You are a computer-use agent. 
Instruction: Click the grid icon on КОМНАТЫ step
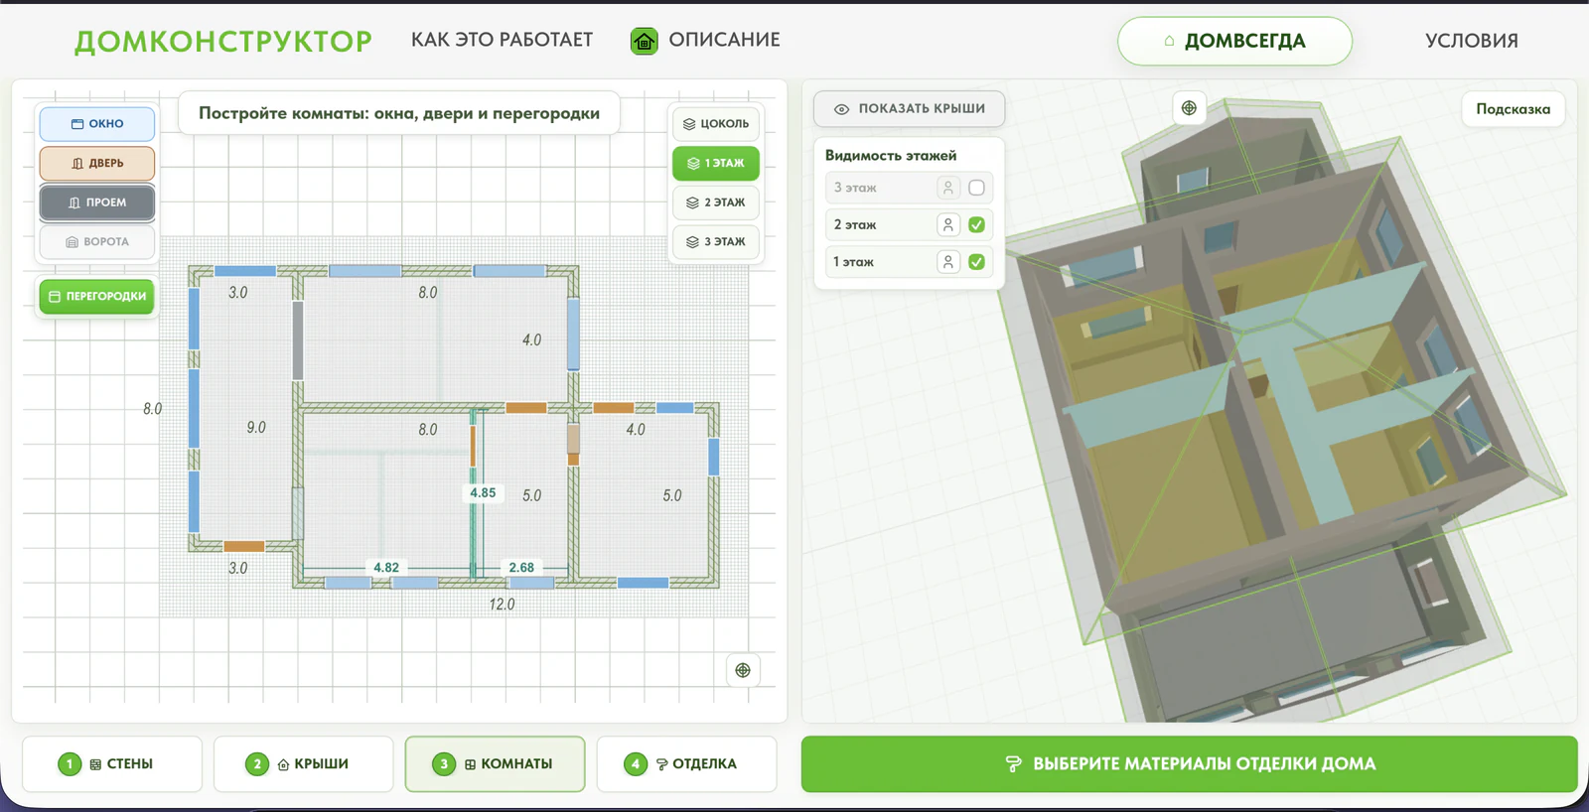point(470,764)
